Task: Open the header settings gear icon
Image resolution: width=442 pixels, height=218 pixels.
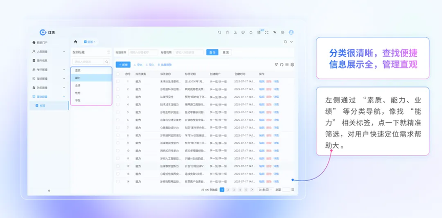Action: 282,32
